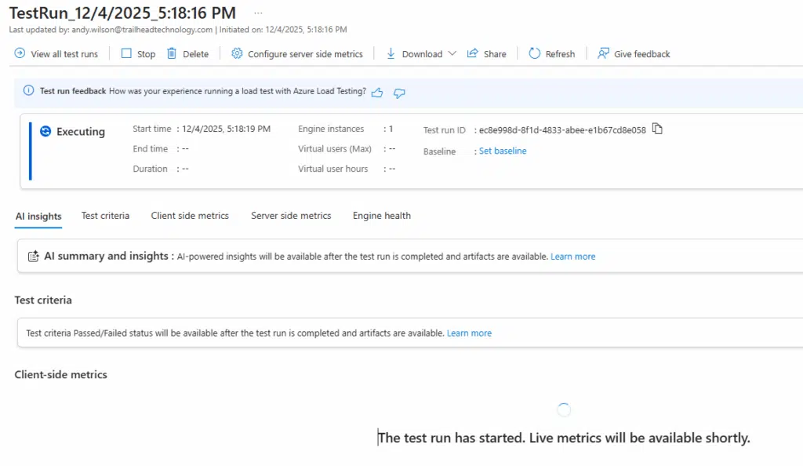Click the Set baseline link
This screenshot has height=466, width=803.
click(503, 151)
